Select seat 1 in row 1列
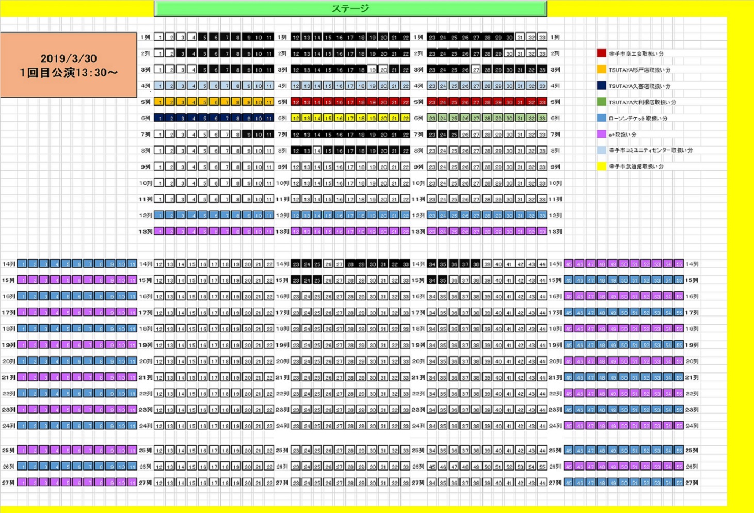Screen dimensions: 754x513 159,37
